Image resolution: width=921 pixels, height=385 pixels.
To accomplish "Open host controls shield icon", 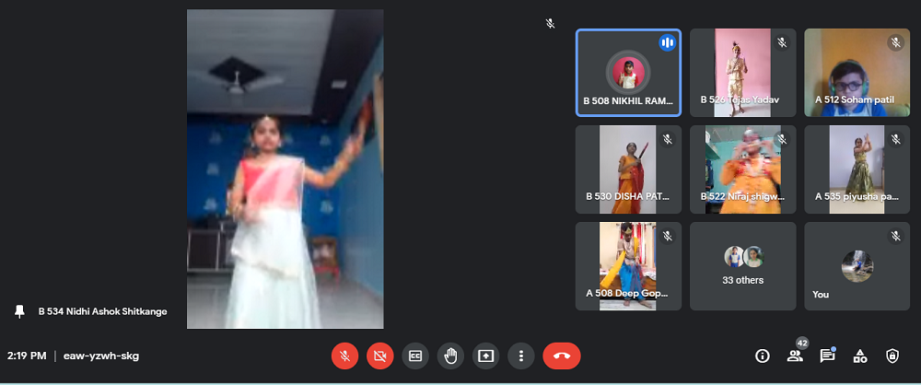I will coord(892,356).
